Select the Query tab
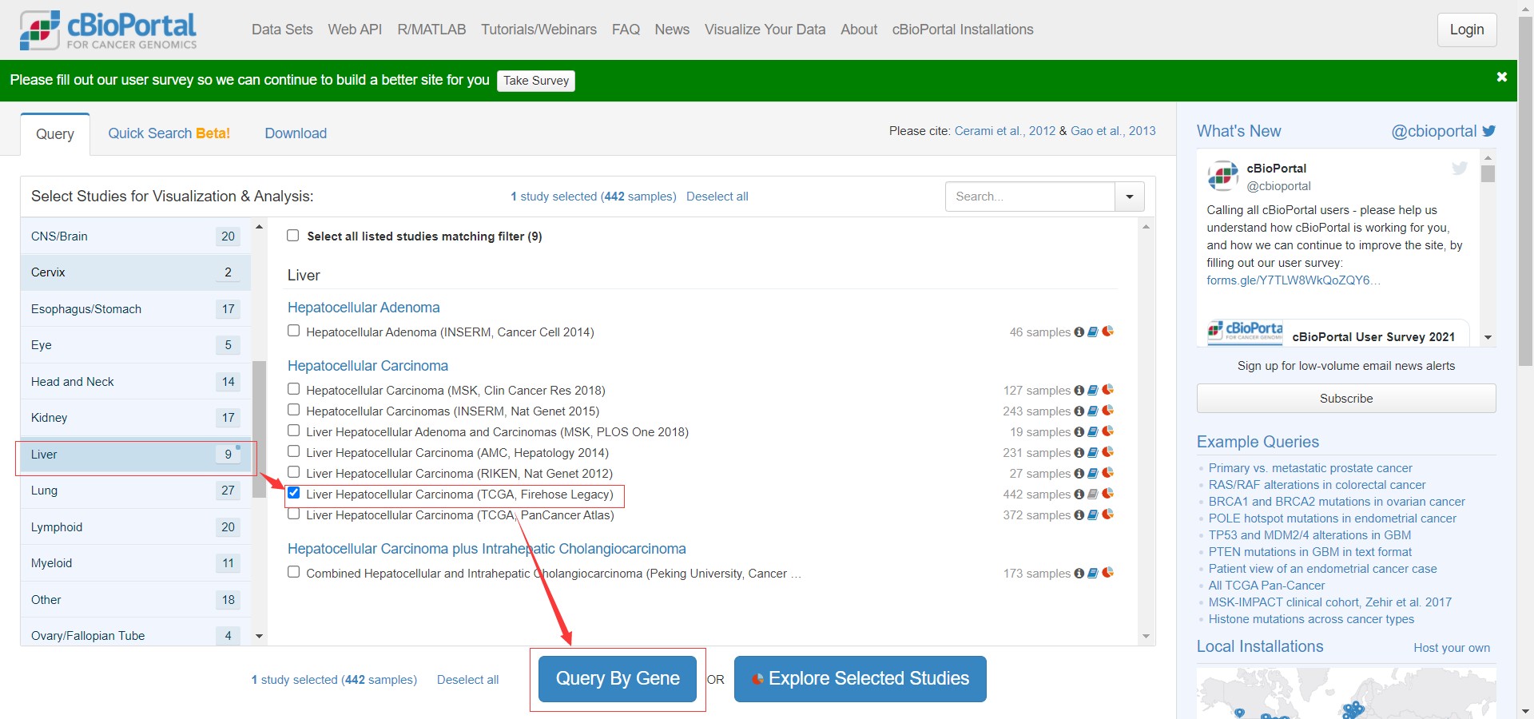 click(55, 134)
